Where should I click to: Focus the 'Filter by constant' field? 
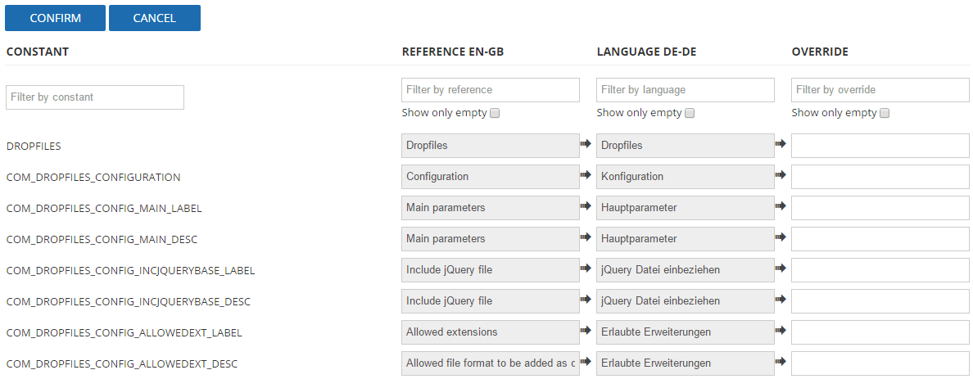pyautogui.click(x=95, y=97)
